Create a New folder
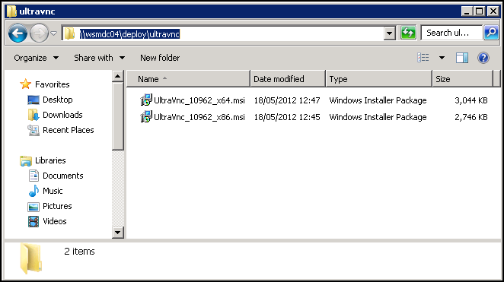The width and height of the screenshot is (504, 282). coord(160,58)
